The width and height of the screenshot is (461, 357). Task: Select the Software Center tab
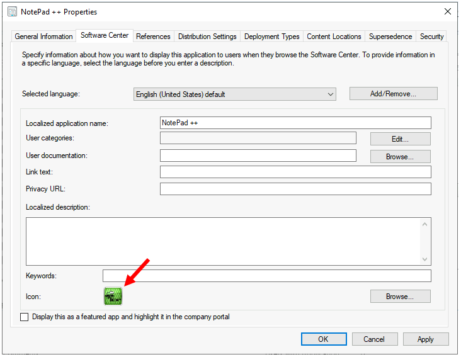tap(105, 35)
